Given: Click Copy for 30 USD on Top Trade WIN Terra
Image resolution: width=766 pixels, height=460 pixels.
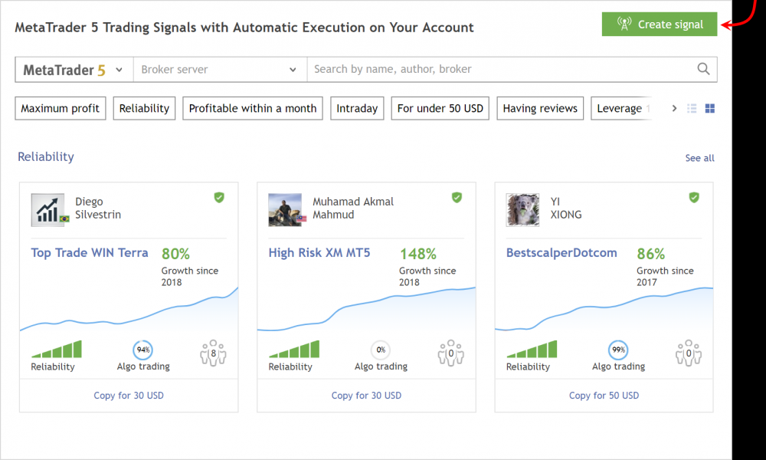Looking at the screenshot, I should tap(129, 396).
